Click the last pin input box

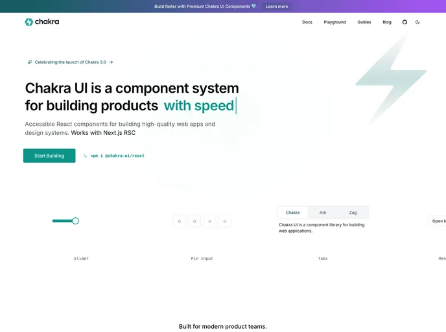tap(225, 221)
